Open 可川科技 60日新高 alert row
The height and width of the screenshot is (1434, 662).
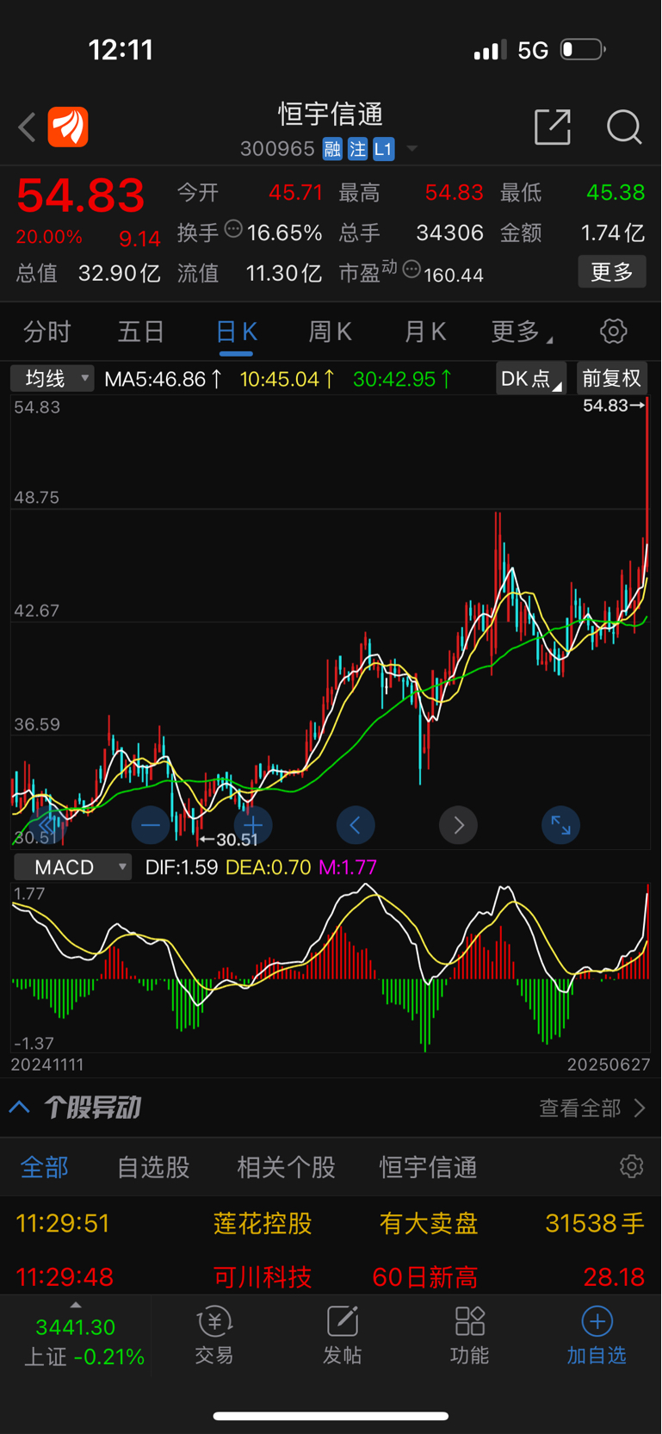(x=331, y=1276)
